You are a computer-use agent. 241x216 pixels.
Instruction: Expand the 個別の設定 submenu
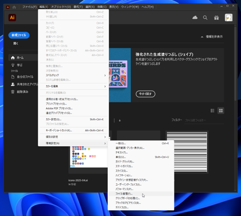(x=73, y=137)
